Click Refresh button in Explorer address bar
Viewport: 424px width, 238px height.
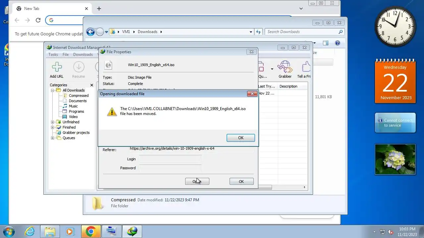click(259, 32)
